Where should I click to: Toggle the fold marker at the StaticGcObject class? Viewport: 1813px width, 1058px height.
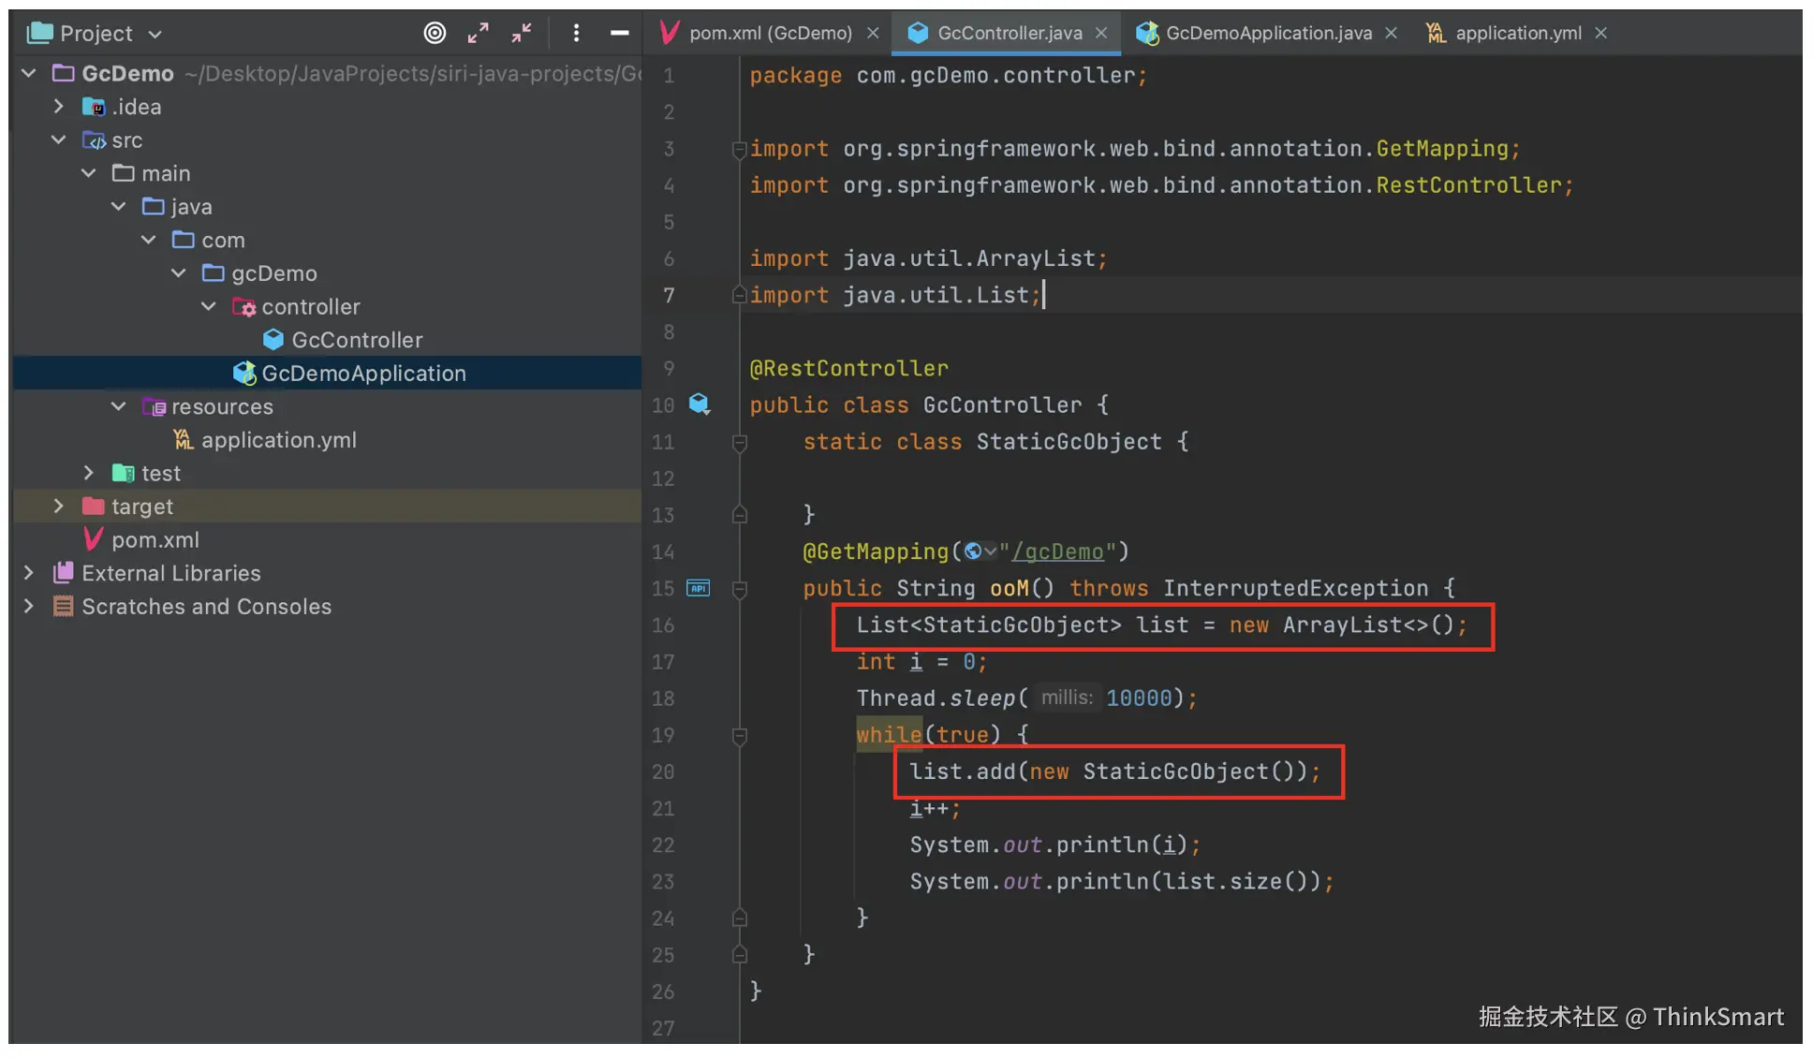point(739,442)
